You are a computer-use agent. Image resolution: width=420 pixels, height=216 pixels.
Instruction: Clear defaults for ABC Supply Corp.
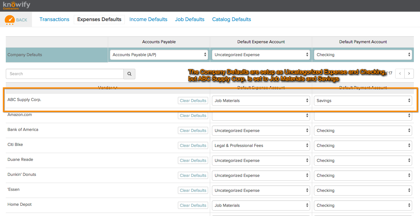pyautogui.click(x=193, y=101)
